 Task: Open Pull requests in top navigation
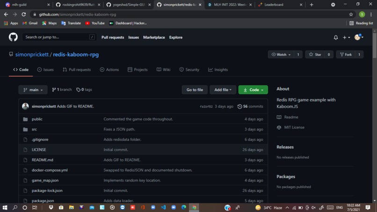(113, 37)
